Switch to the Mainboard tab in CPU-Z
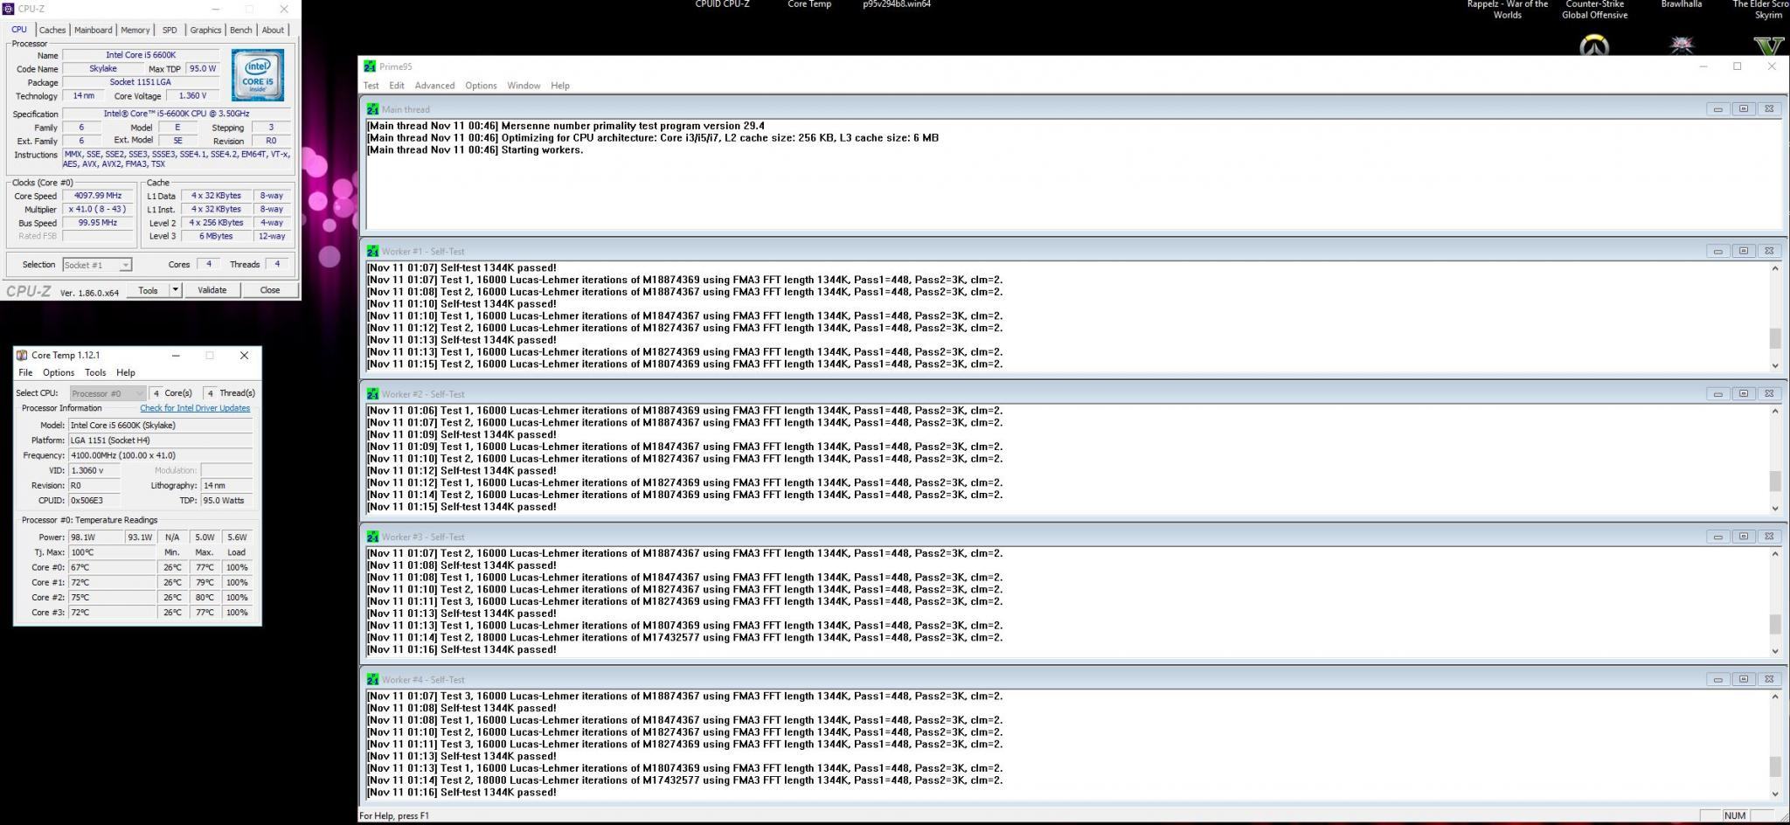1790x825 pixels. [x=93, y=30]
